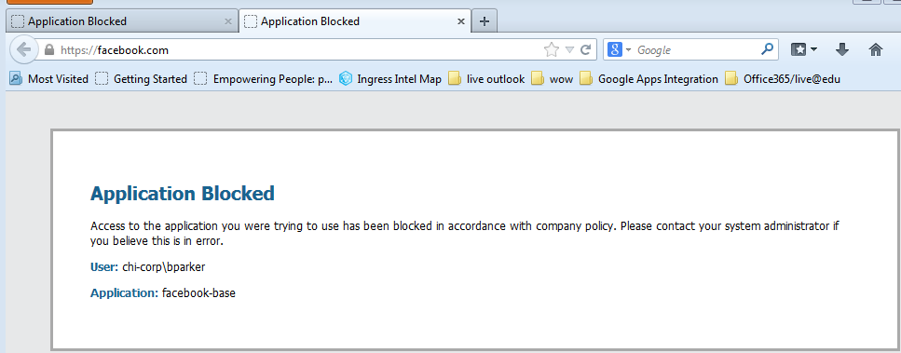Open the Empowering People bookmark
The height and width of the screenshot is (353, 901).
[263, 79]
